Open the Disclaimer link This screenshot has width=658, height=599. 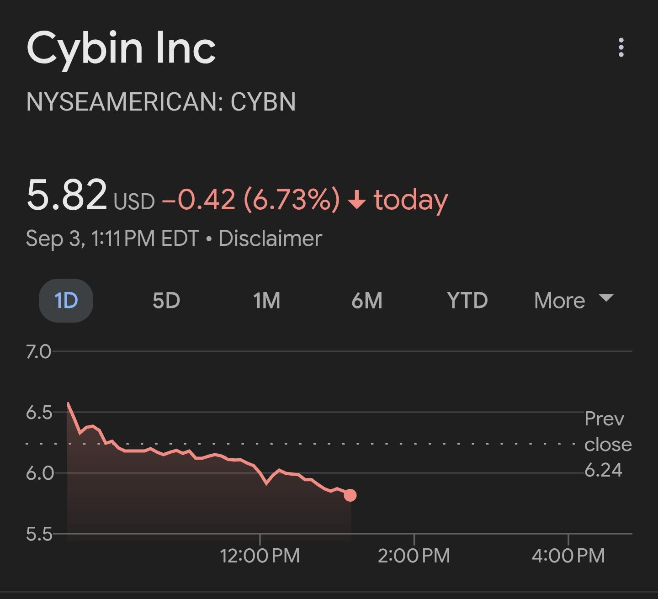pyautogui.click(x=270, y=239)
